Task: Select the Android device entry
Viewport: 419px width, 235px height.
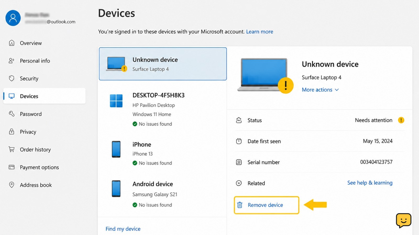Action: click(163, 194)
